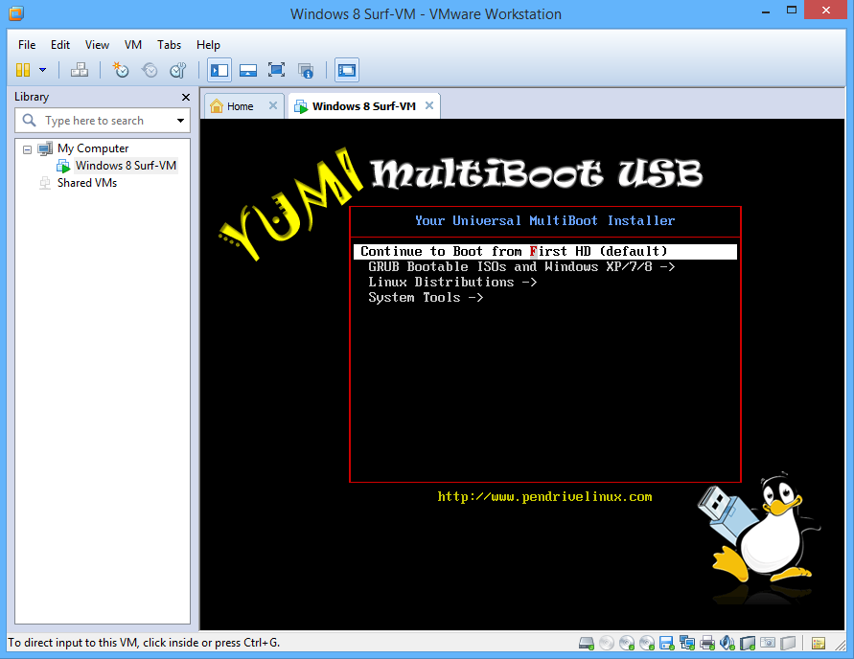Click the sound card status icon

[x=727, y=644]
